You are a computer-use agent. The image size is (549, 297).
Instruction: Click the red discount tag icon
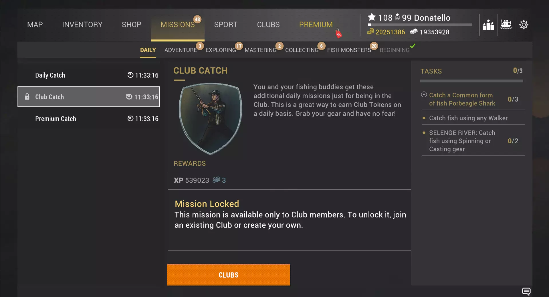[x=338, y=33]
